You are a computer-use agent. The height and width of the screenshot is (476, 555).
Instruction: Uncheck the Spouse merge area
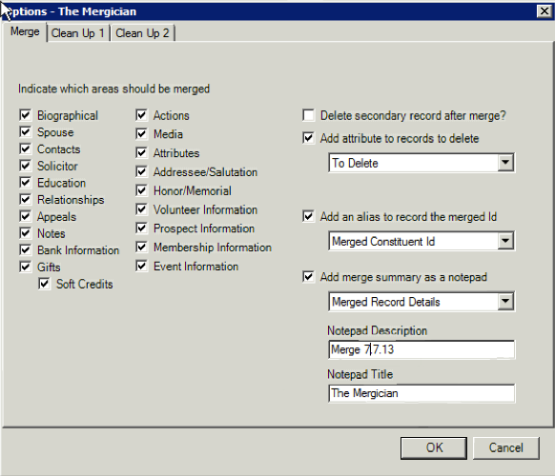click(26, 131)
